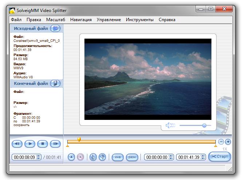
Task: Open the Навигация menu
Action: [x=81, y=20]
